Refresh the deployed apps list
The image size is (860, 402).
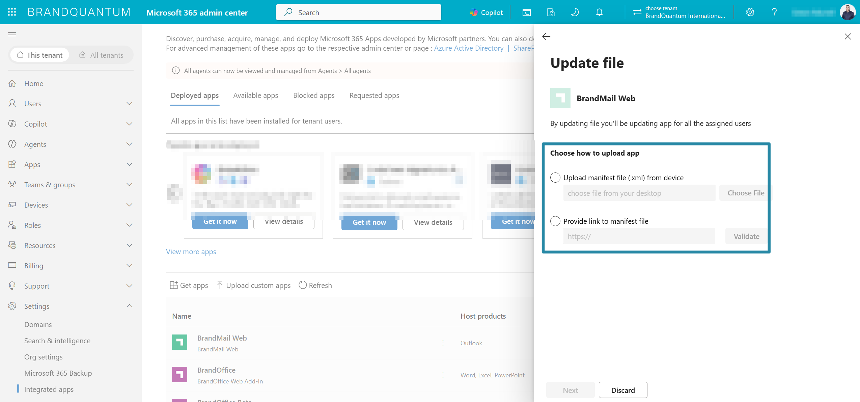[315, 286]
